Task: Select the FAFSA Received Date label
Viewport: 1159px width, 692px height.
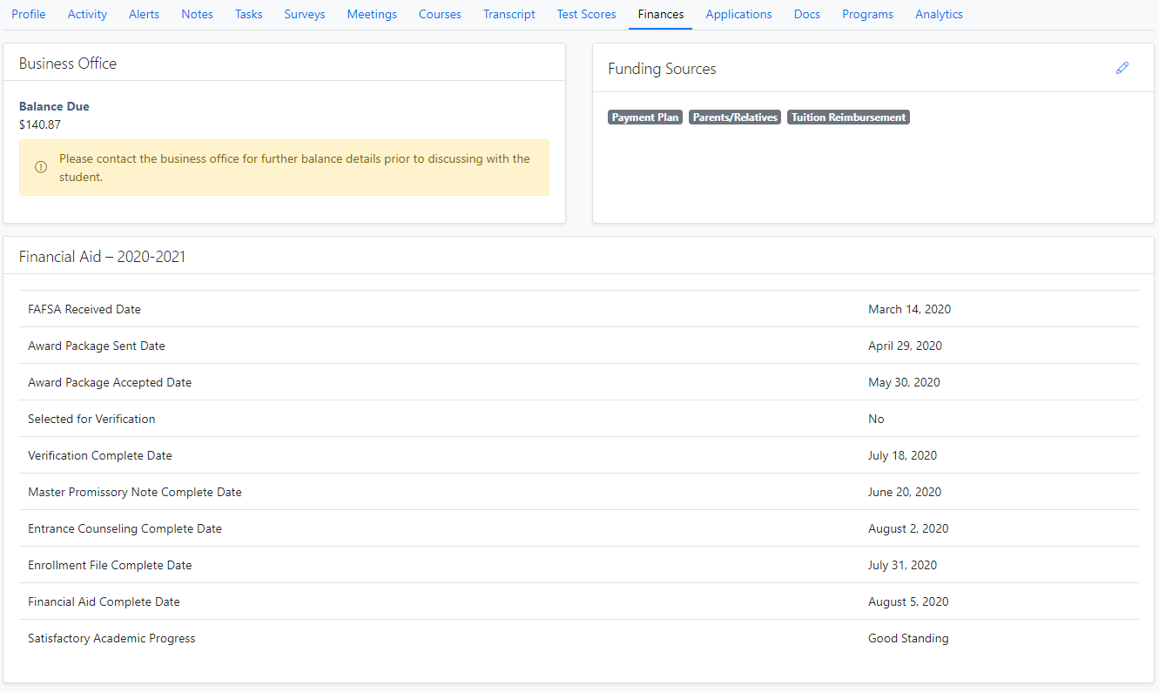Action: [84, 309]
